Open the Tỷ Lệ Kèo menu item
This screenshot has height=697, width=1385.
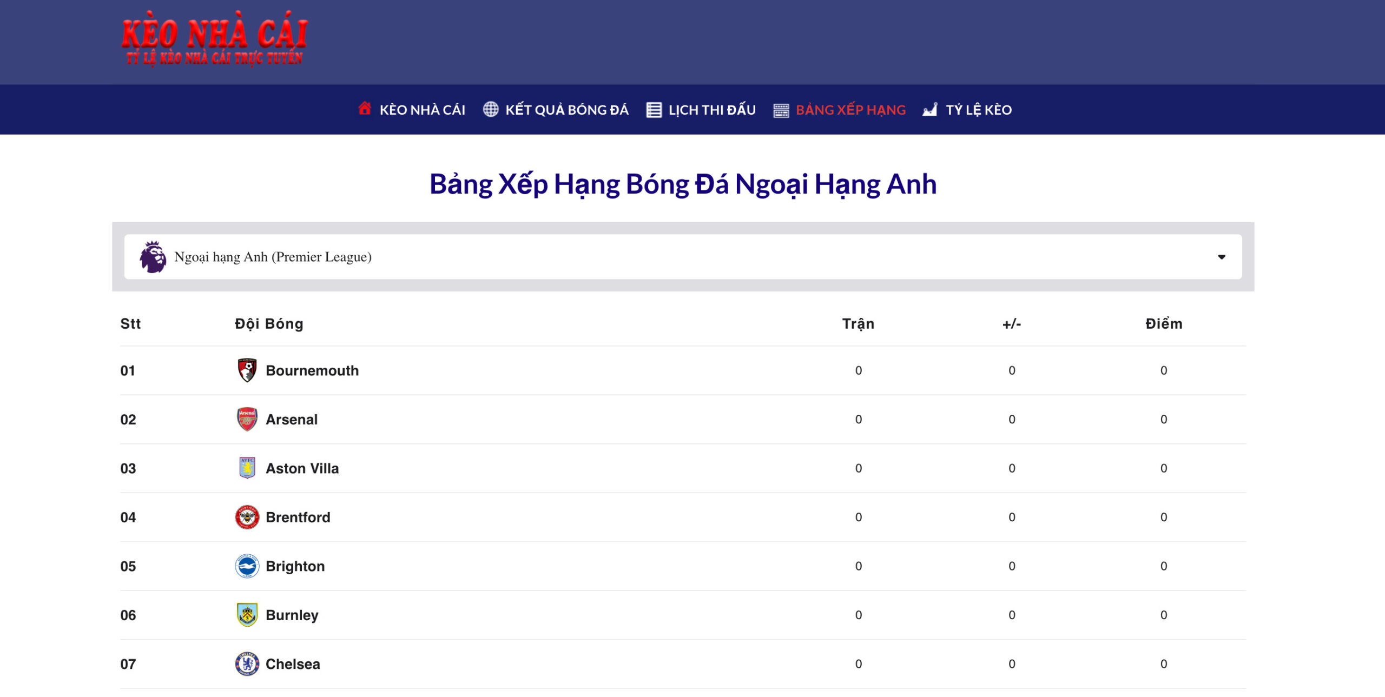(978, 110)
